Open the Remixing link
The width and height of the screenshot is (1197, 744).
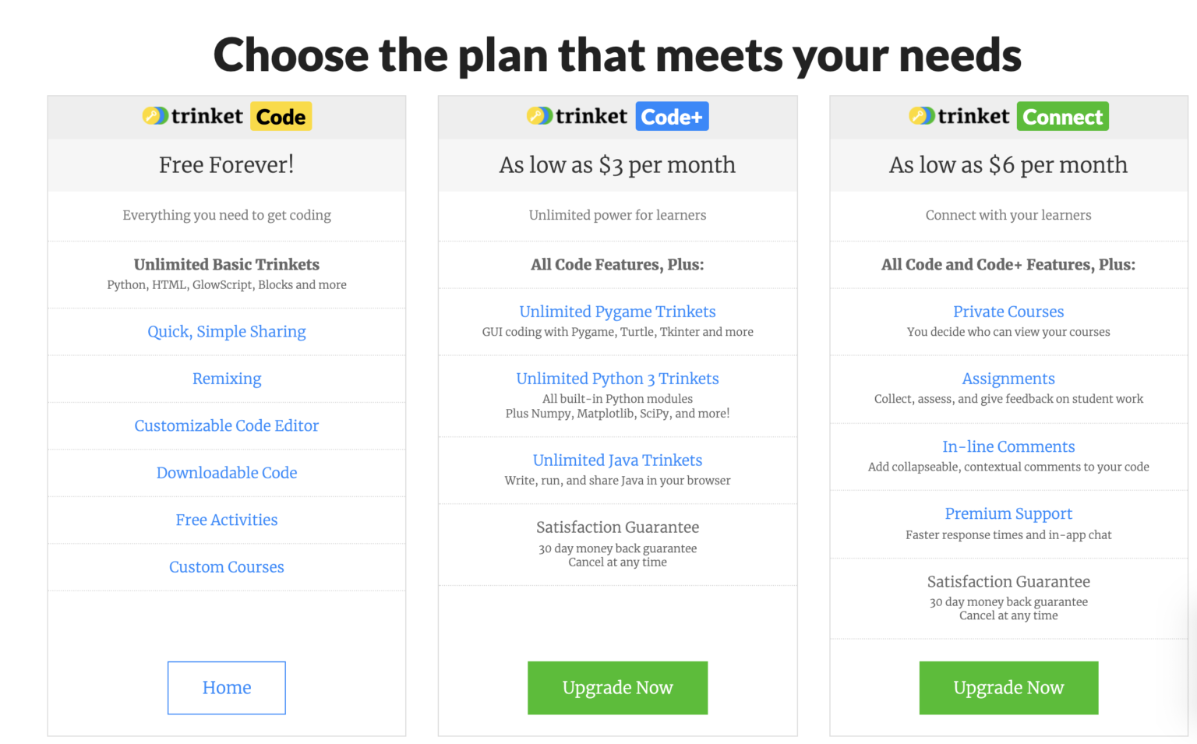pyautogui.click(x=227, y=379)
